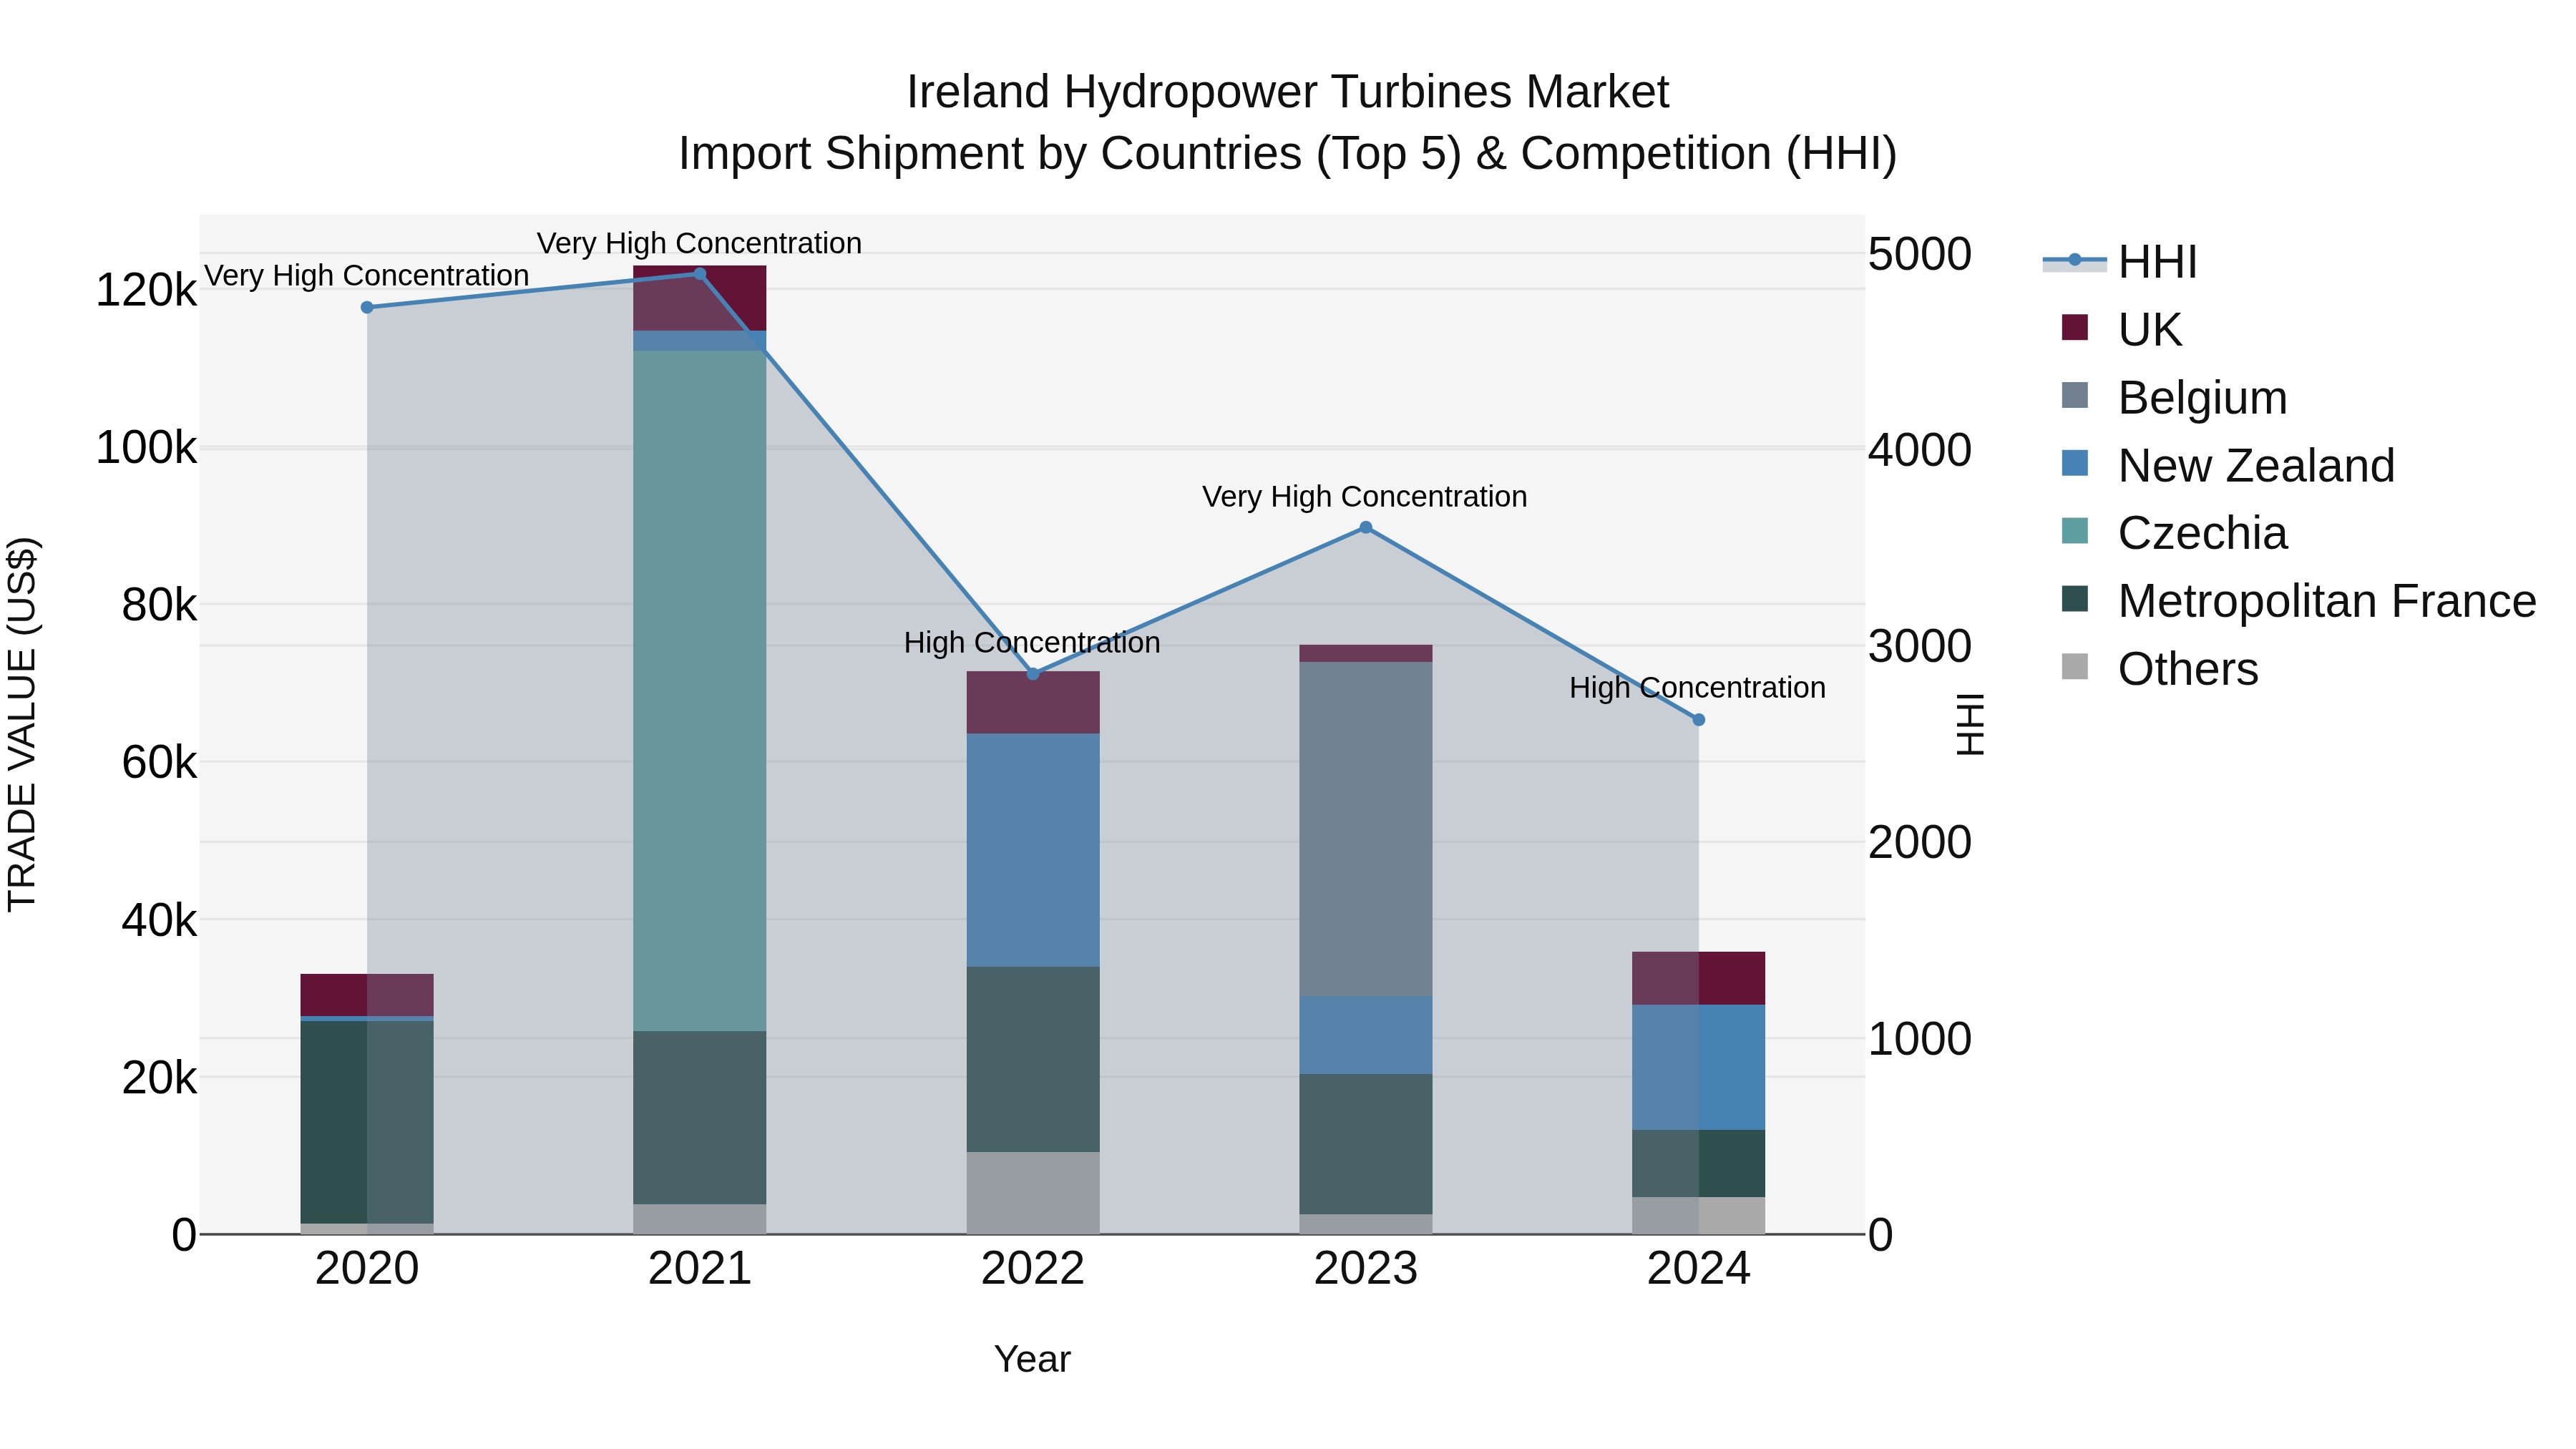Viewport: 2576px width, 1449px height.
Task: Click the New Zealand segment in 2022 bar
Action: point(1033,850)
